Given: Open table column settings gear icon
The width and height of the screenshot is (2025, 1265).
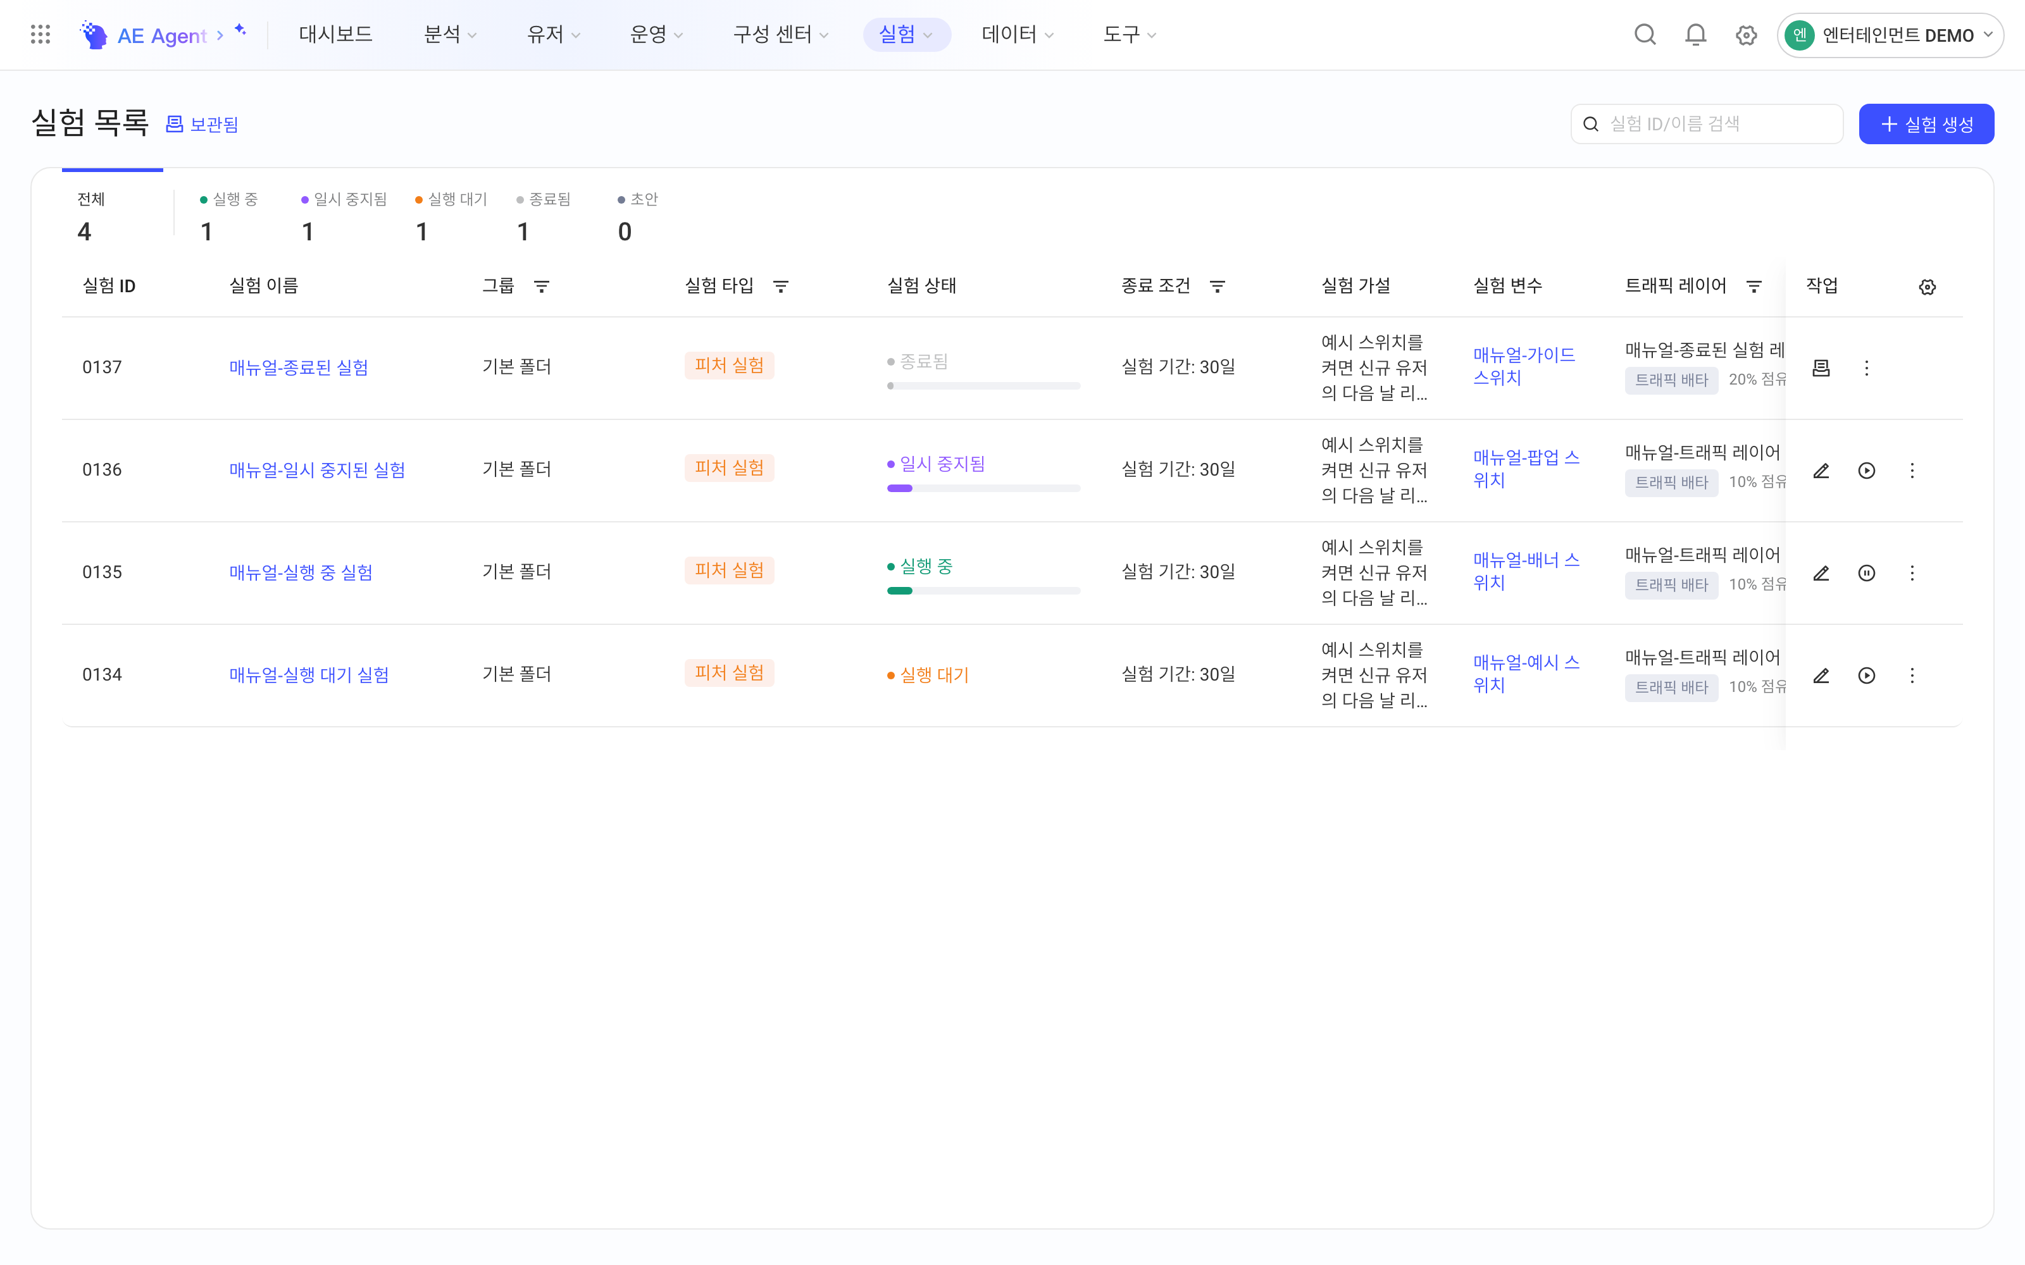Looking at the screenshot, I should [x=1927, y=287].
